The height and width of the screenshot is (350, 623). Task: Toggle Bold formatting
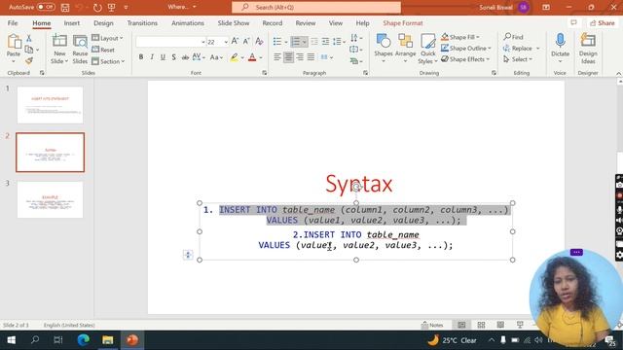(140, 57)
